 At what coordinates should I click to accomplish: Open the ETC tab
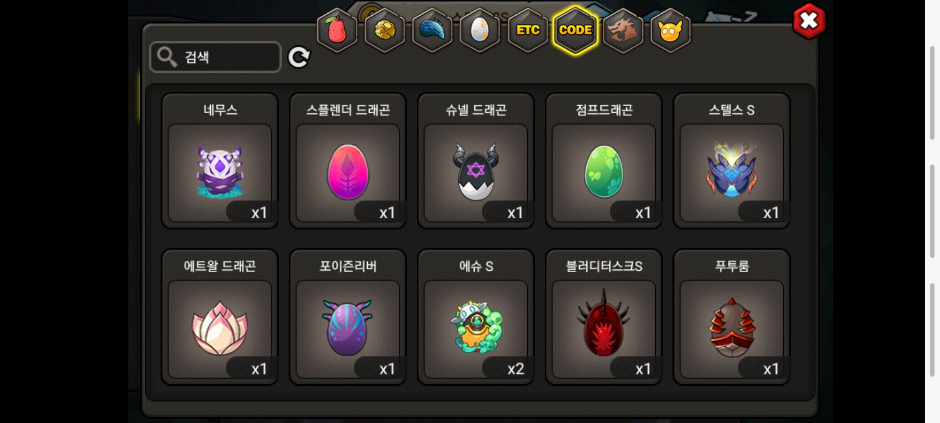(528, 30)
